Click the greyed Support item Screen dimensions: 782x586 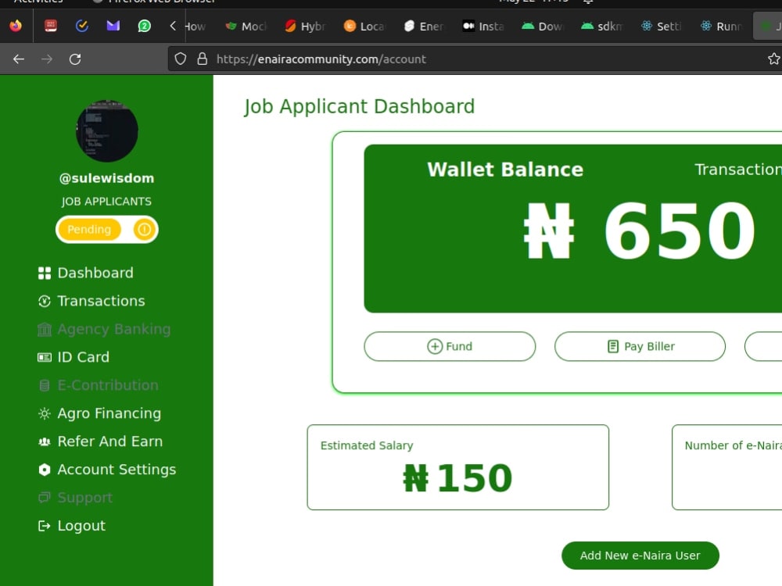coord(75,498)
